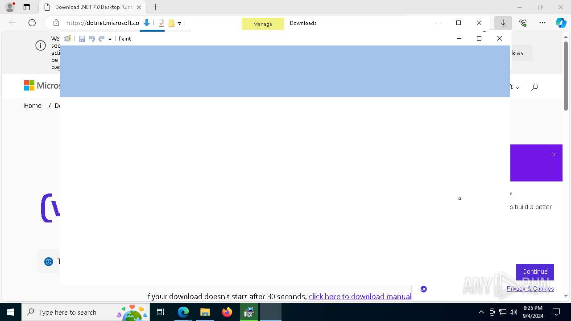The height and width of the screenshot is (321, 571).
Task: Close the Download .NET 7.0 browser tab
Action: point(139,7)
